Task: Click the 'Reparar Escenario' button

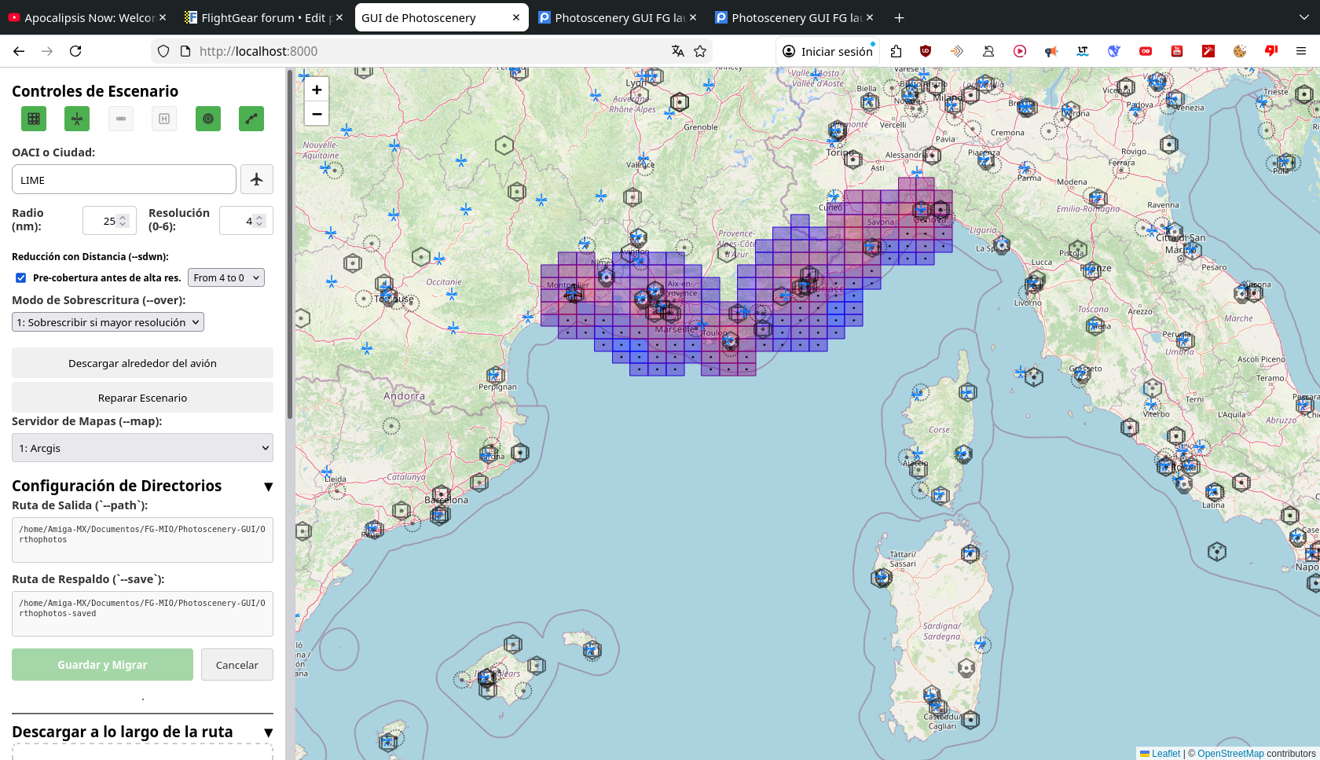Action: pyautogui.click(x=142, y=398)
